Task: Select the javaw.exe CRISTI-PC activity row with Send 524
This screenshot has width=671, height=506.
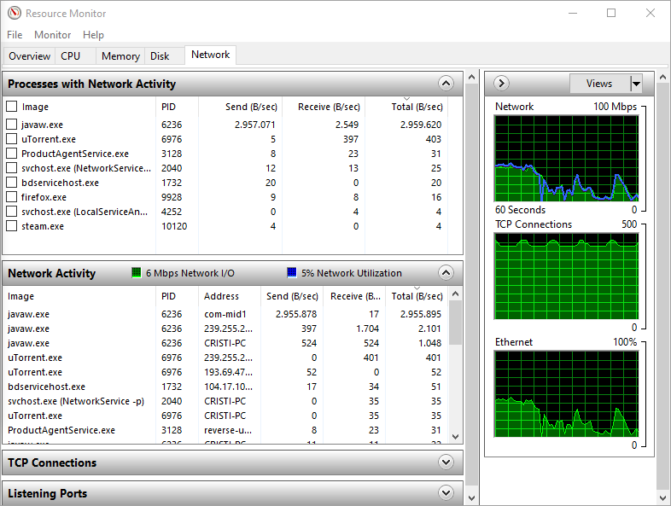Action: pyautogui.click(x=225, y=343)
